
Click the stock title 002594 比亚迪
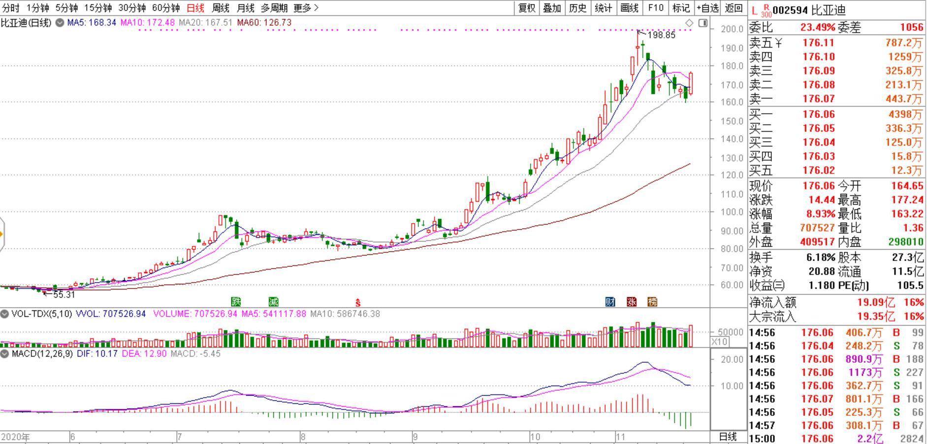coord(809,10)
